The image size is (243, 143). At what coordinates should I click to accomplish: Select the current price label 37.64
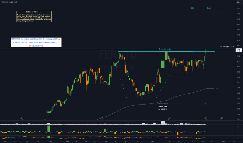pos(239,50)
